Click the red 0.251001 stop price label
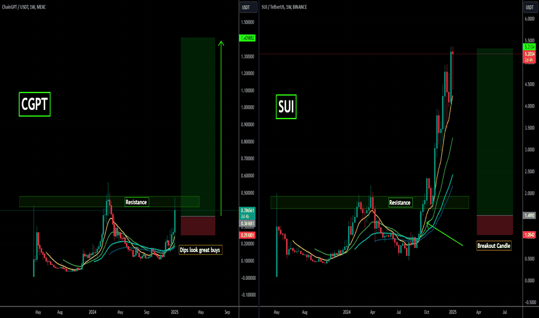Image resolution: width=539 pixels, height=318 pixels. point(247,235)
